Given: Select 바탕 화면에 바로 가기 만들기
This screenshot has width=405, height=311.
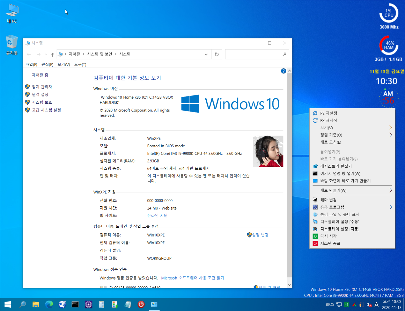Looking at the screenshot, I should pyautogui.click(x=352, y=181).
